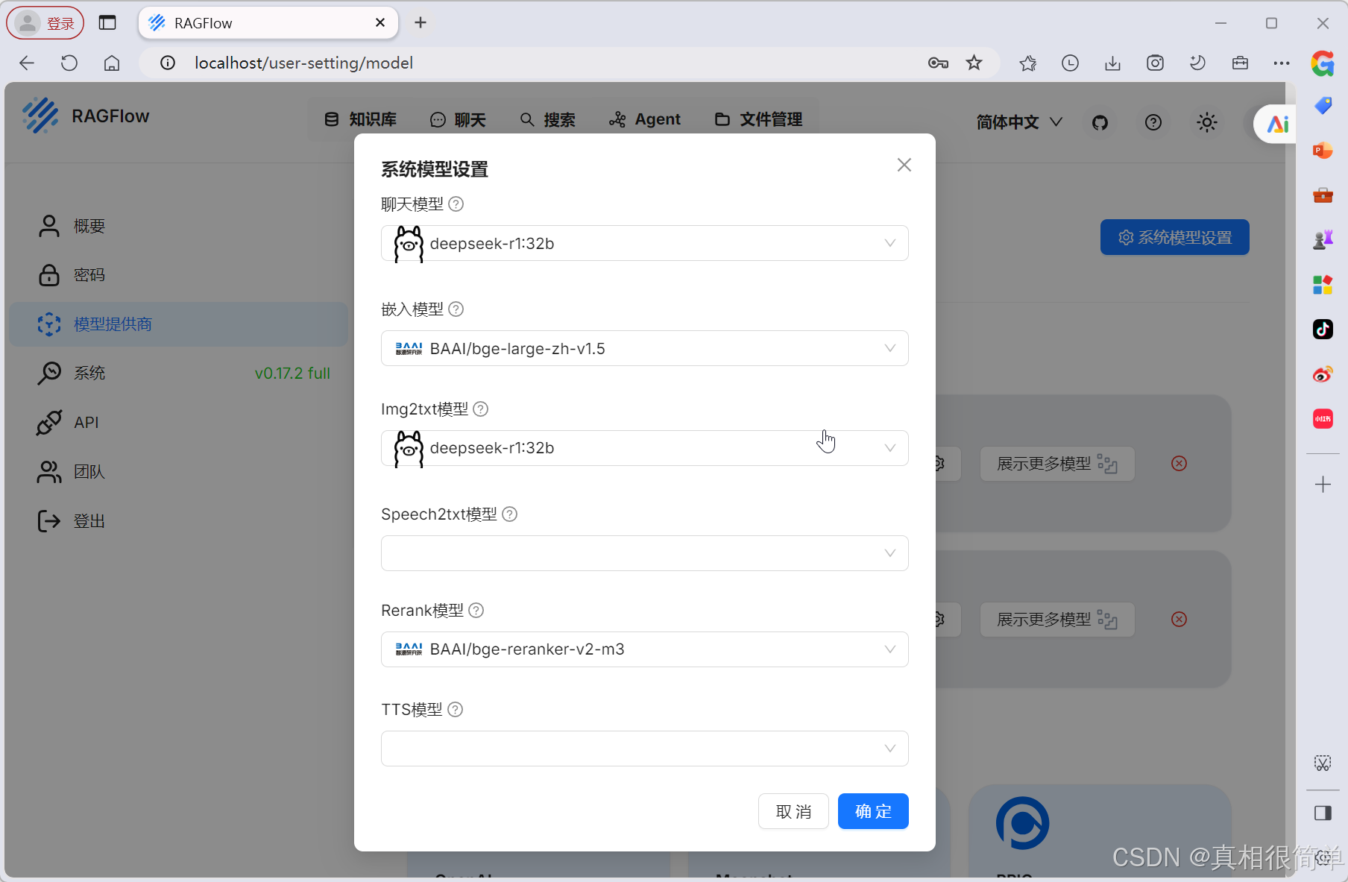
Task: Open browser settings and more menu
Action: pos(1282,63)
